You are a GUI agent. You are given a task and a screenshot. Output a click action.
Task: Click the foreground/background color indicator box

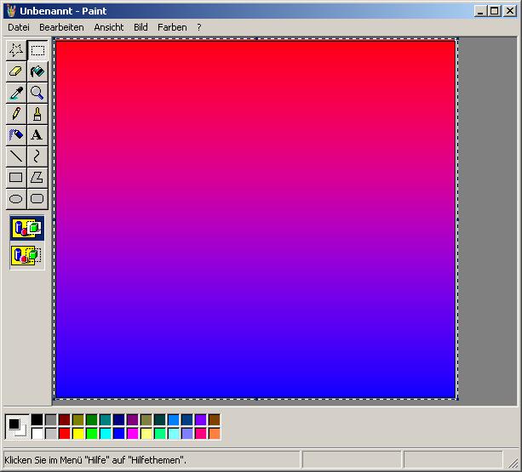(x=17, y=426)
